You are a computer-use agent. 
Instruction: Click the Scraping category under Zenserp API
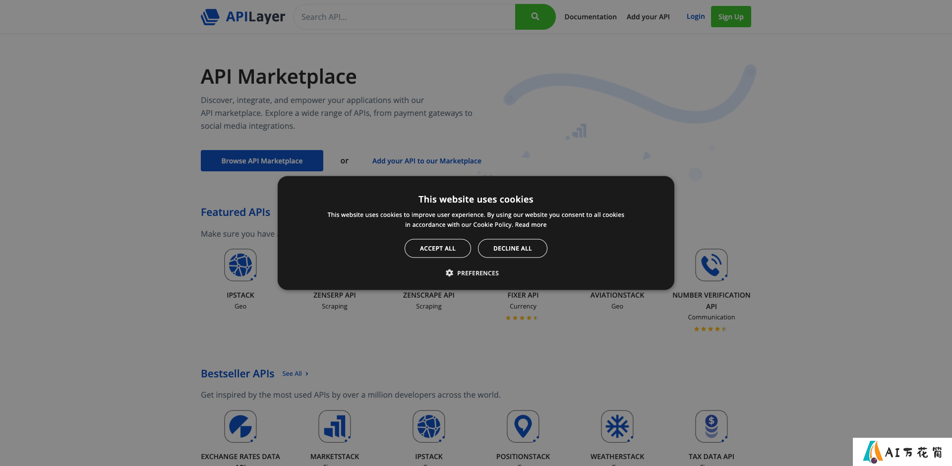[x=335, y=307]
